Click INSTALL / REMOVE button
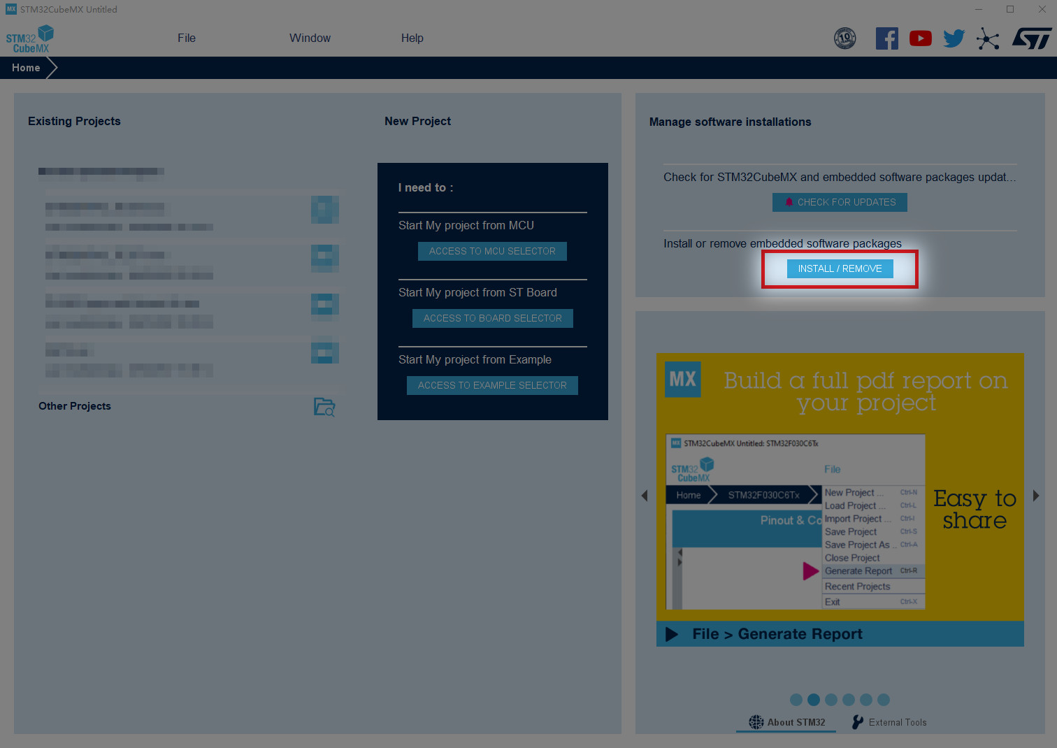This screenshot has height=748, width=1057. [840, 268]
